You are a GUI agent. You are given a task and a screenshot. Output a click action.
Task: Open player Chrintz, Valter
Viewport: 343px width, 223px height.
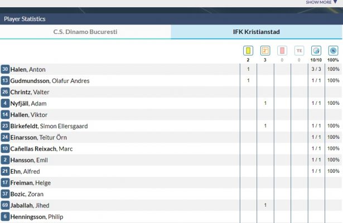coord(30,92)
